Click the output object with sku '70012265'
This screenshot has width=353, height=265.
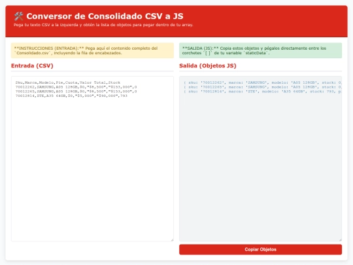[263, 87]
